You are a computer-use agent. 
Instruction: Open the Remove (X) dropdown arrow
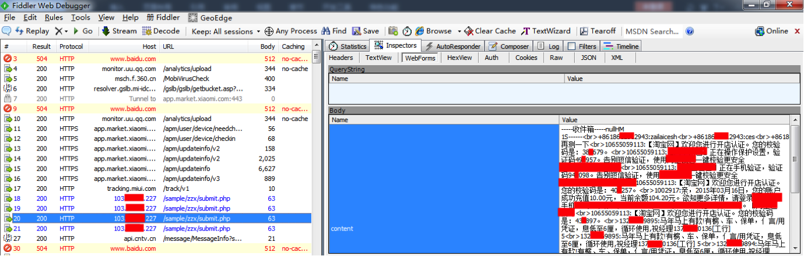(x=66, y=31)
